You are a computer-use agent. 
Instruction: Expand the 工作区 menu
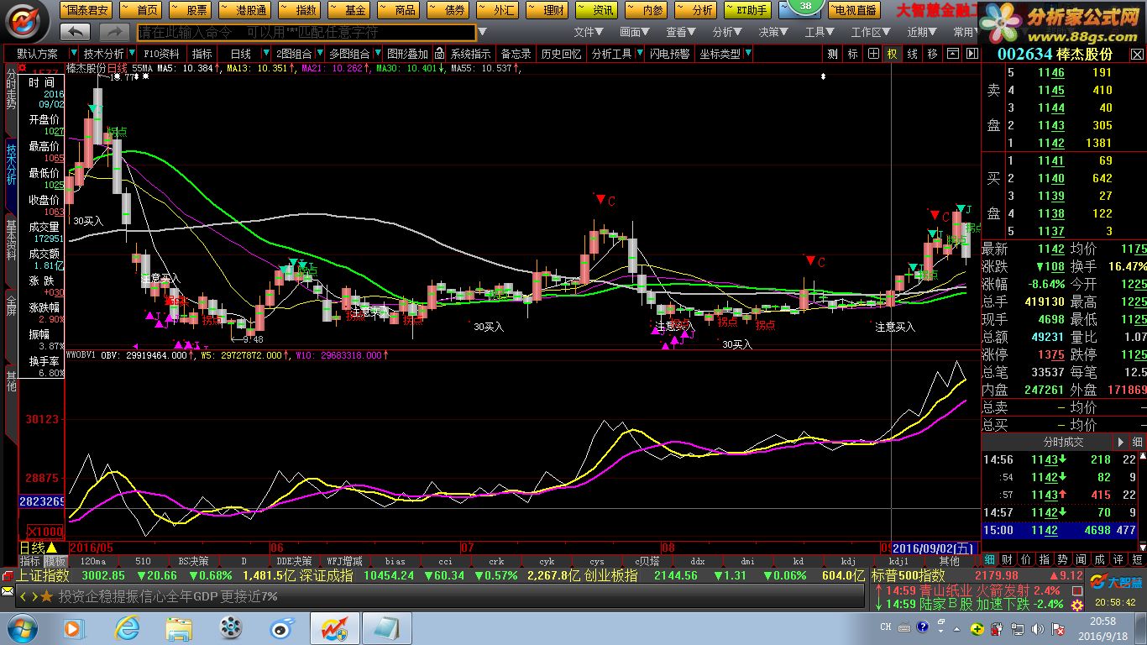(x=871, y=32)
